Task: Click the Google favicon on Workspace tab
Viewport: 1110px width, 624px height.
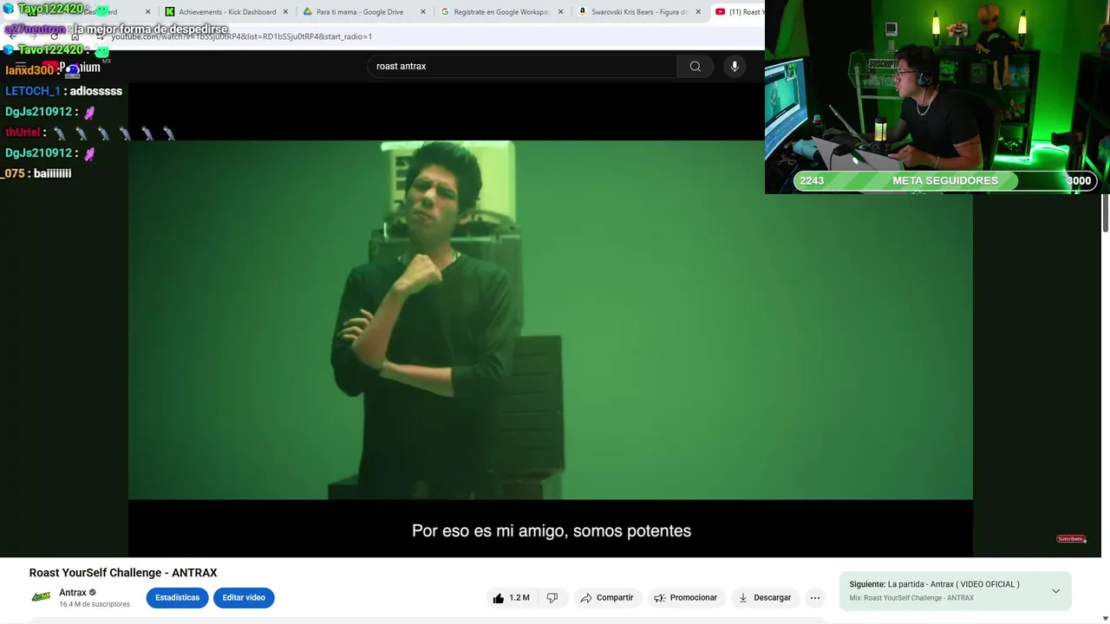Action: coord(445,12)
